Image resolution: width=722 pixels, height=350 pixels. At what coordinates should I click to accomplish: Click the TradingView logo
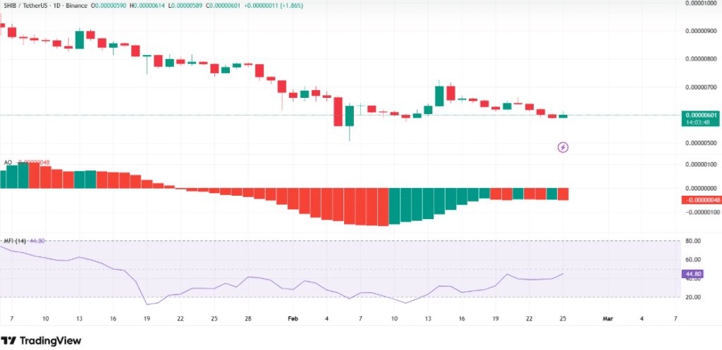pyautogui.click(x=41, y=340)
